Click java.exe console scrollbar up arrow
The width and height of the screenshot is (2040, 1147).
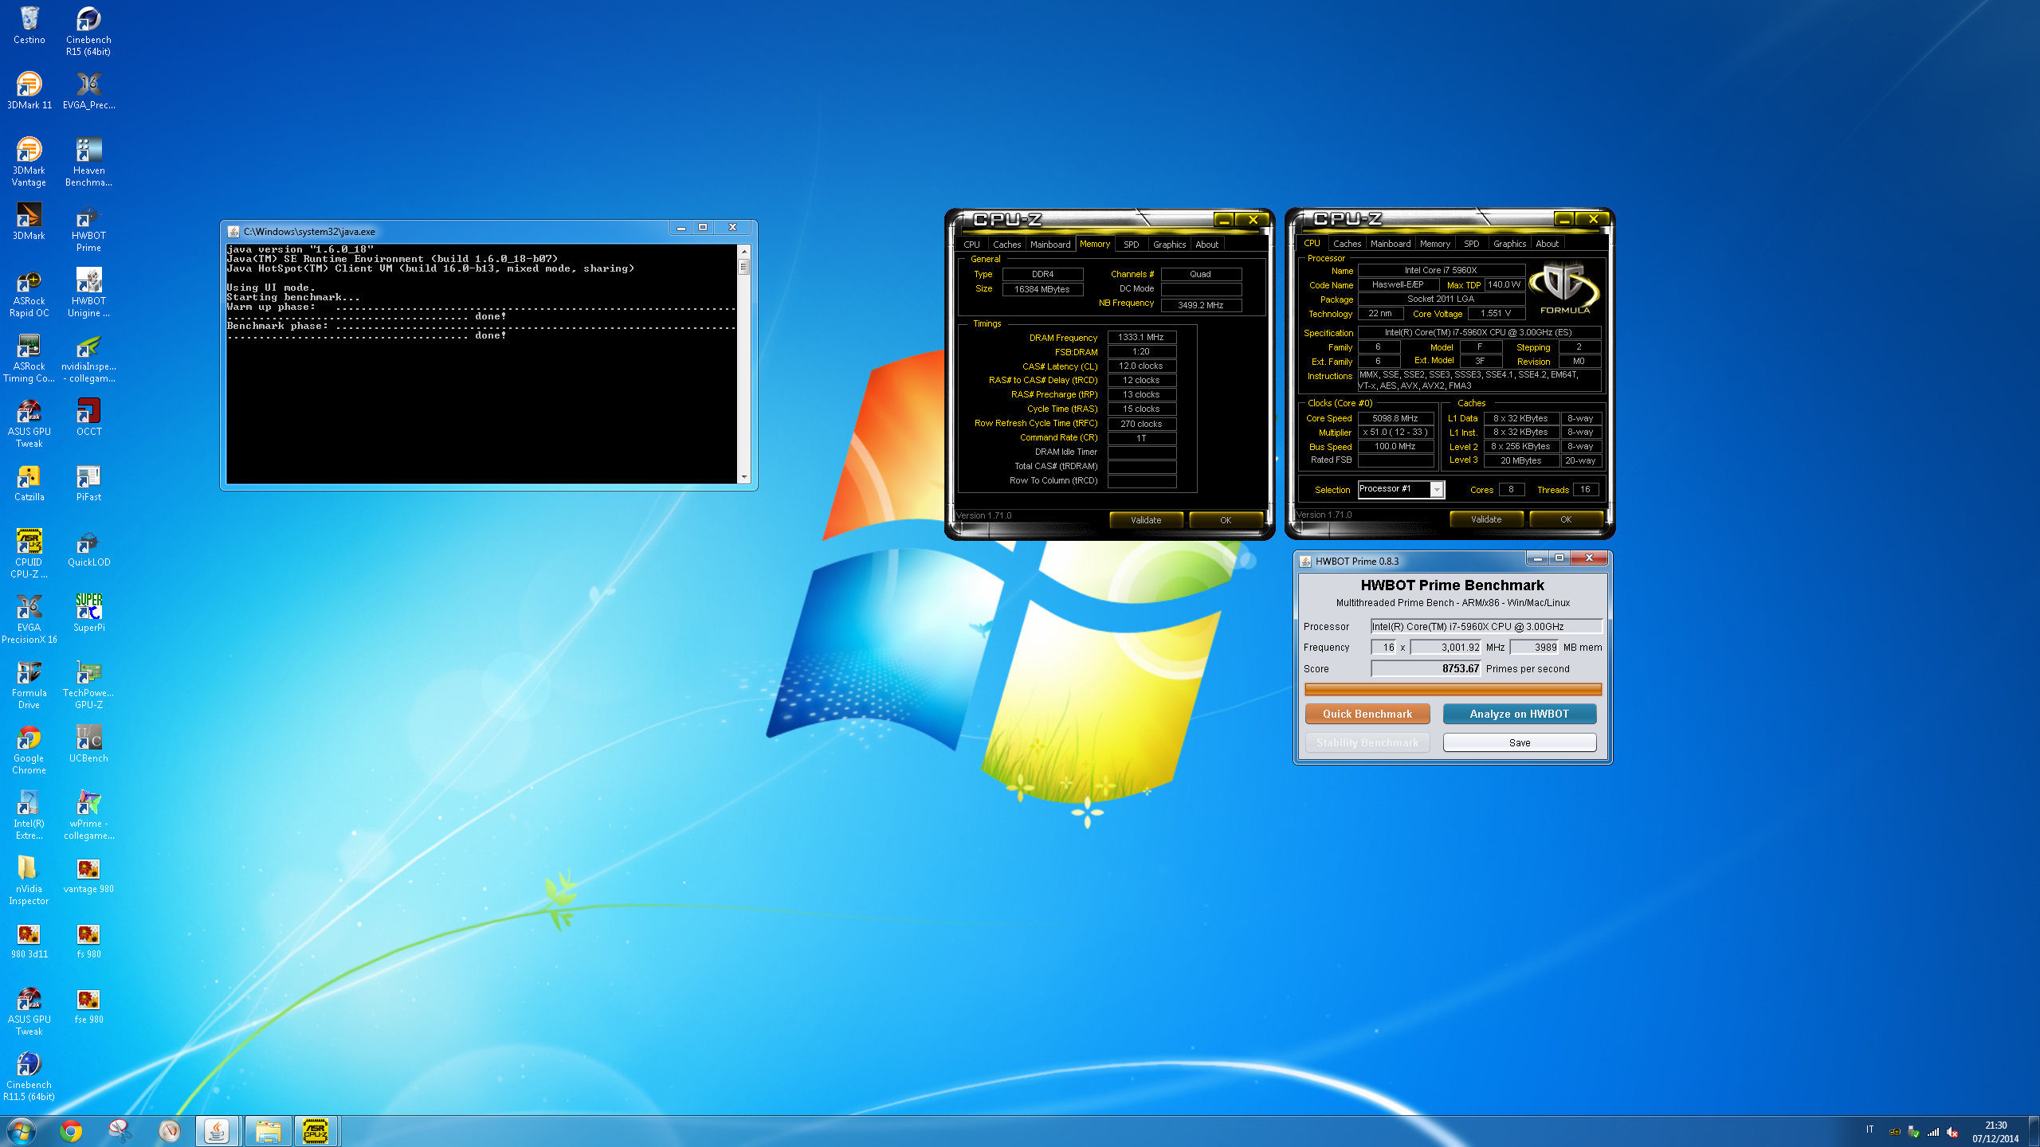coord(744,251)
